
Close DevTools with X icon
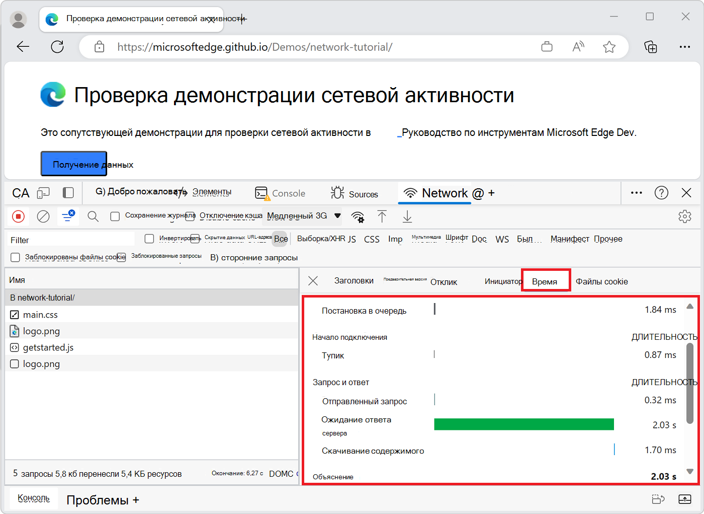686,193
